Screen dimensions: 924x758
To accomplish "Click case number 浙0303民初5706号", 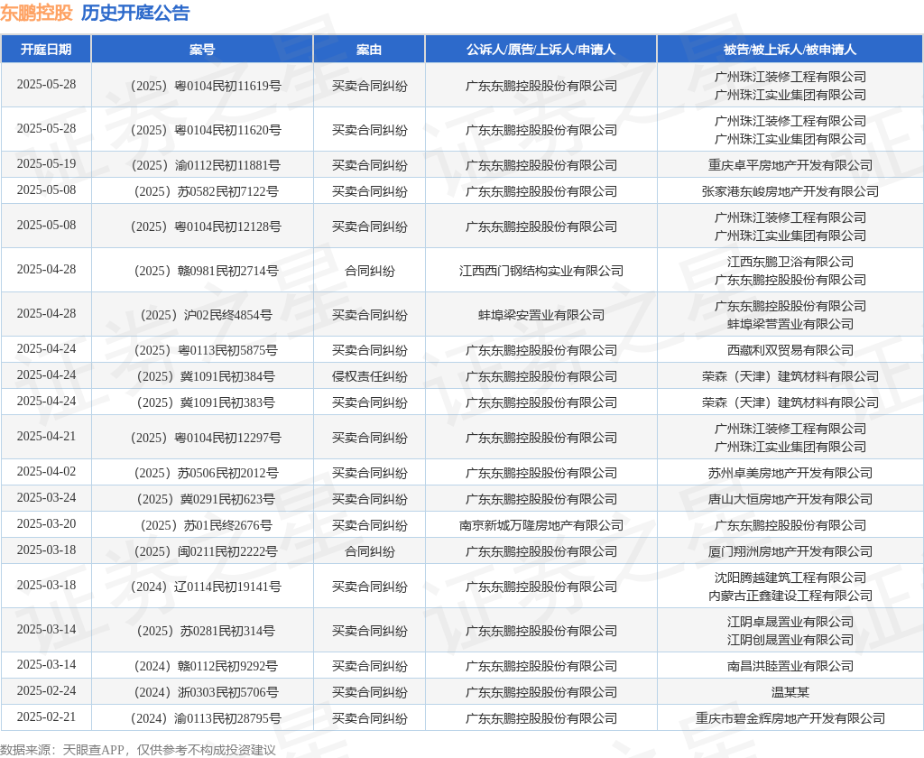I will coord(227,692).
